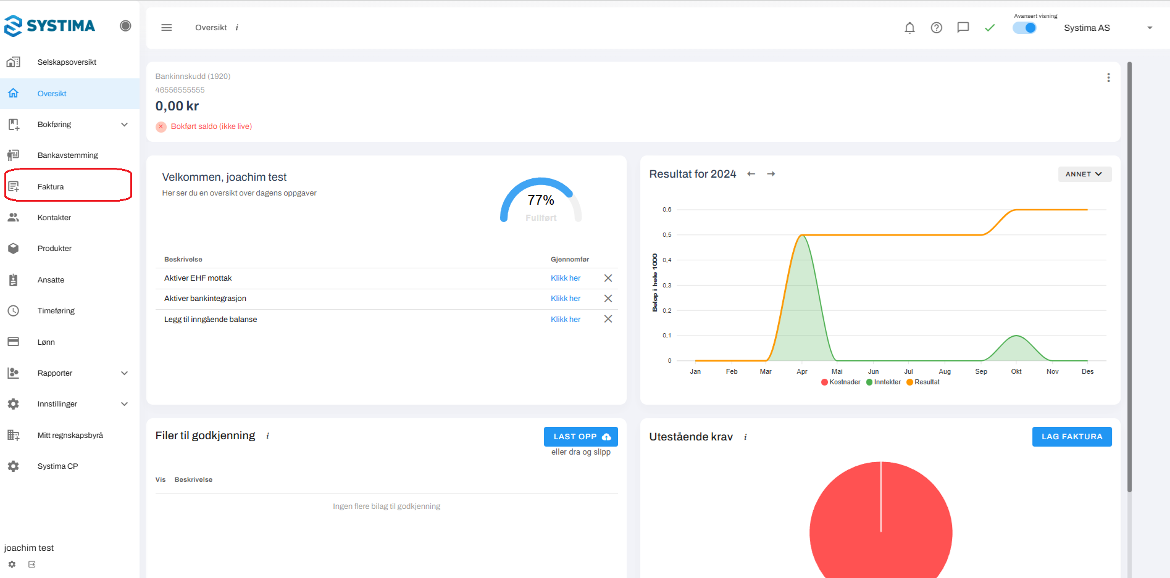
Task: Open Kontakter in sidebar
Action: (x=70, y=218)
